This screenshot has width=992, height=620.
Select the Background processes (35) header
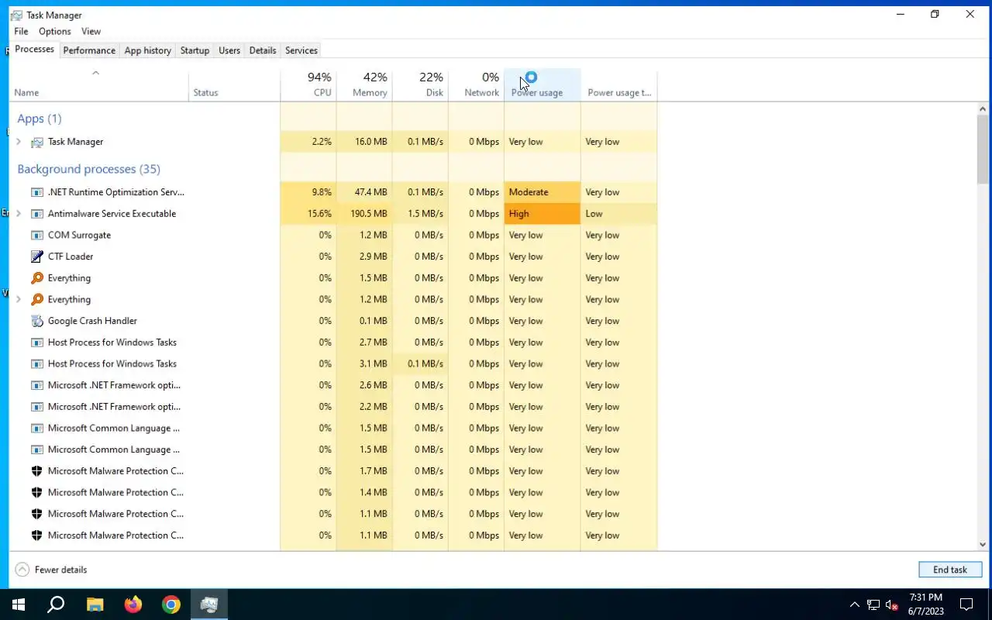click(89, 169)
